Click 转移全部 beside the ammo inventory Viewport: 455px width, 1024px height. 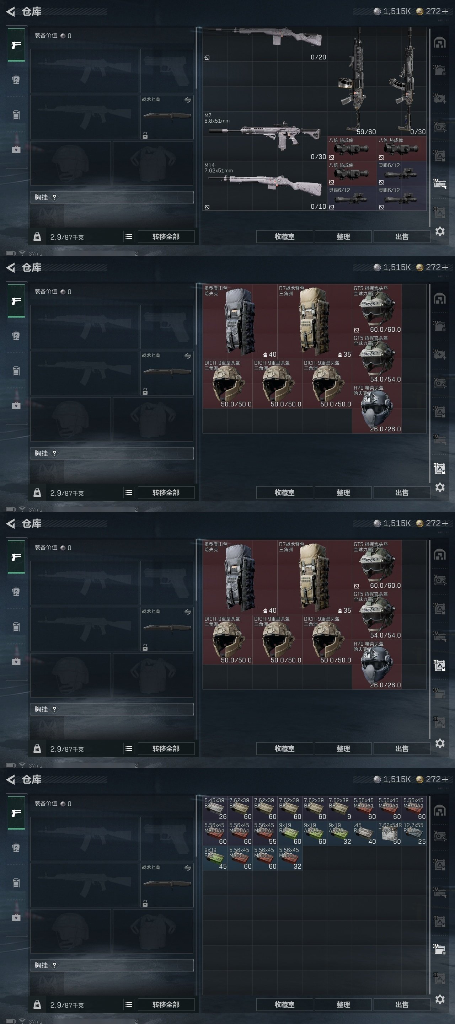point(166,1004)
